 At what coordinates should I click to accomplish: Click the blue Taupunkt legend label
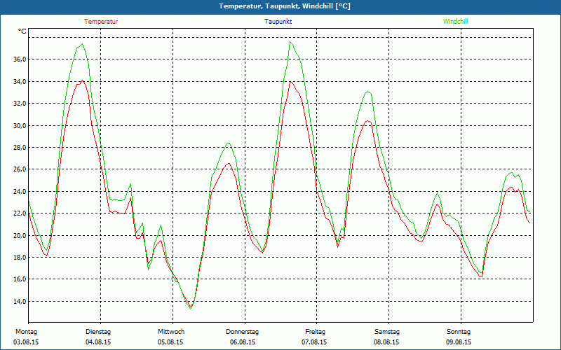tap(278, 22)
